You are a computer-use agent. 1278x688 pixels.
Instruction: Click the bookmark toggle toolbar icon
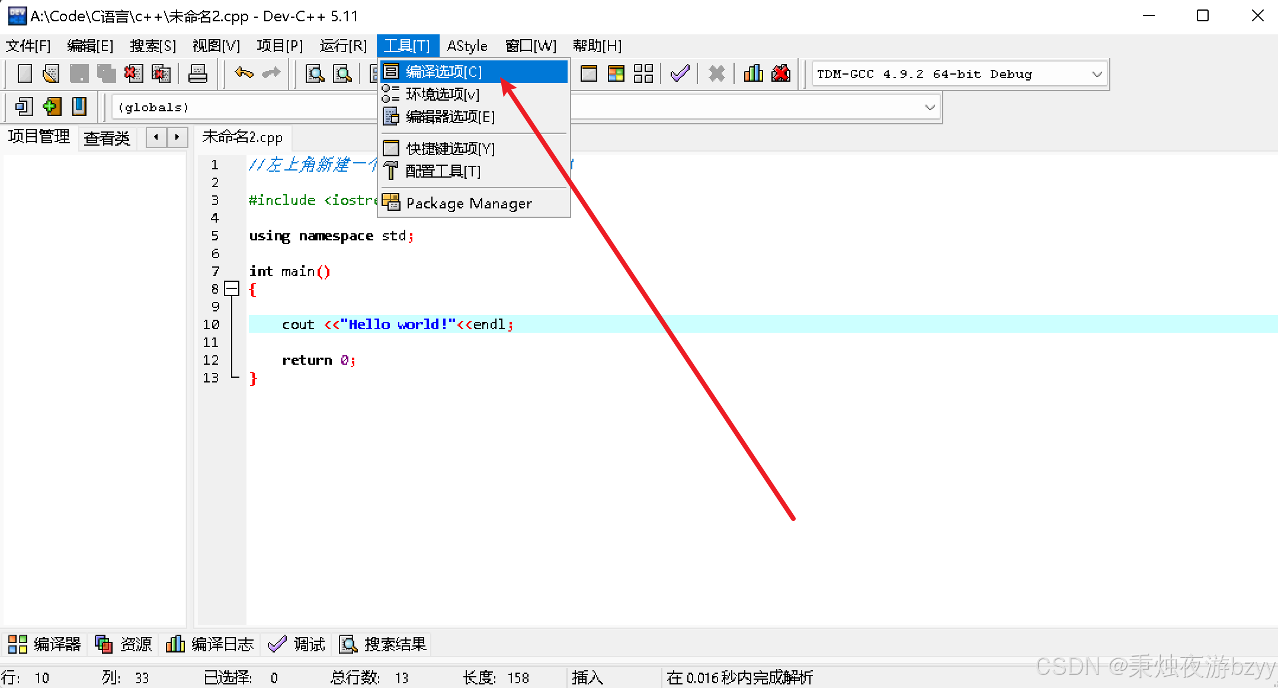pos(79,107)
